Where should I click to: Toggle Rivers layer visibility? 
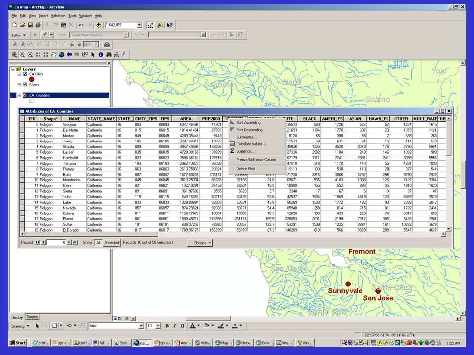(x=25, y=84)
